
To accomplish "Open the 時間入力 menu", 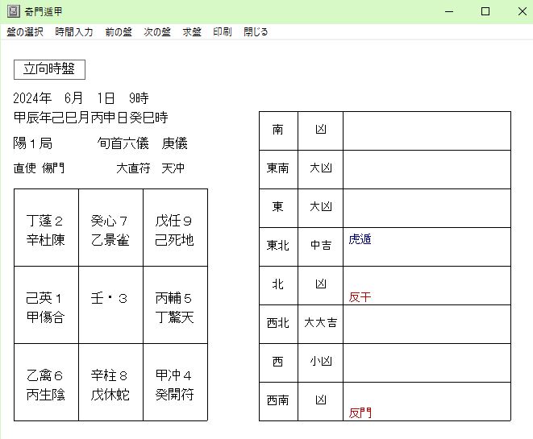I will point(74,32).
